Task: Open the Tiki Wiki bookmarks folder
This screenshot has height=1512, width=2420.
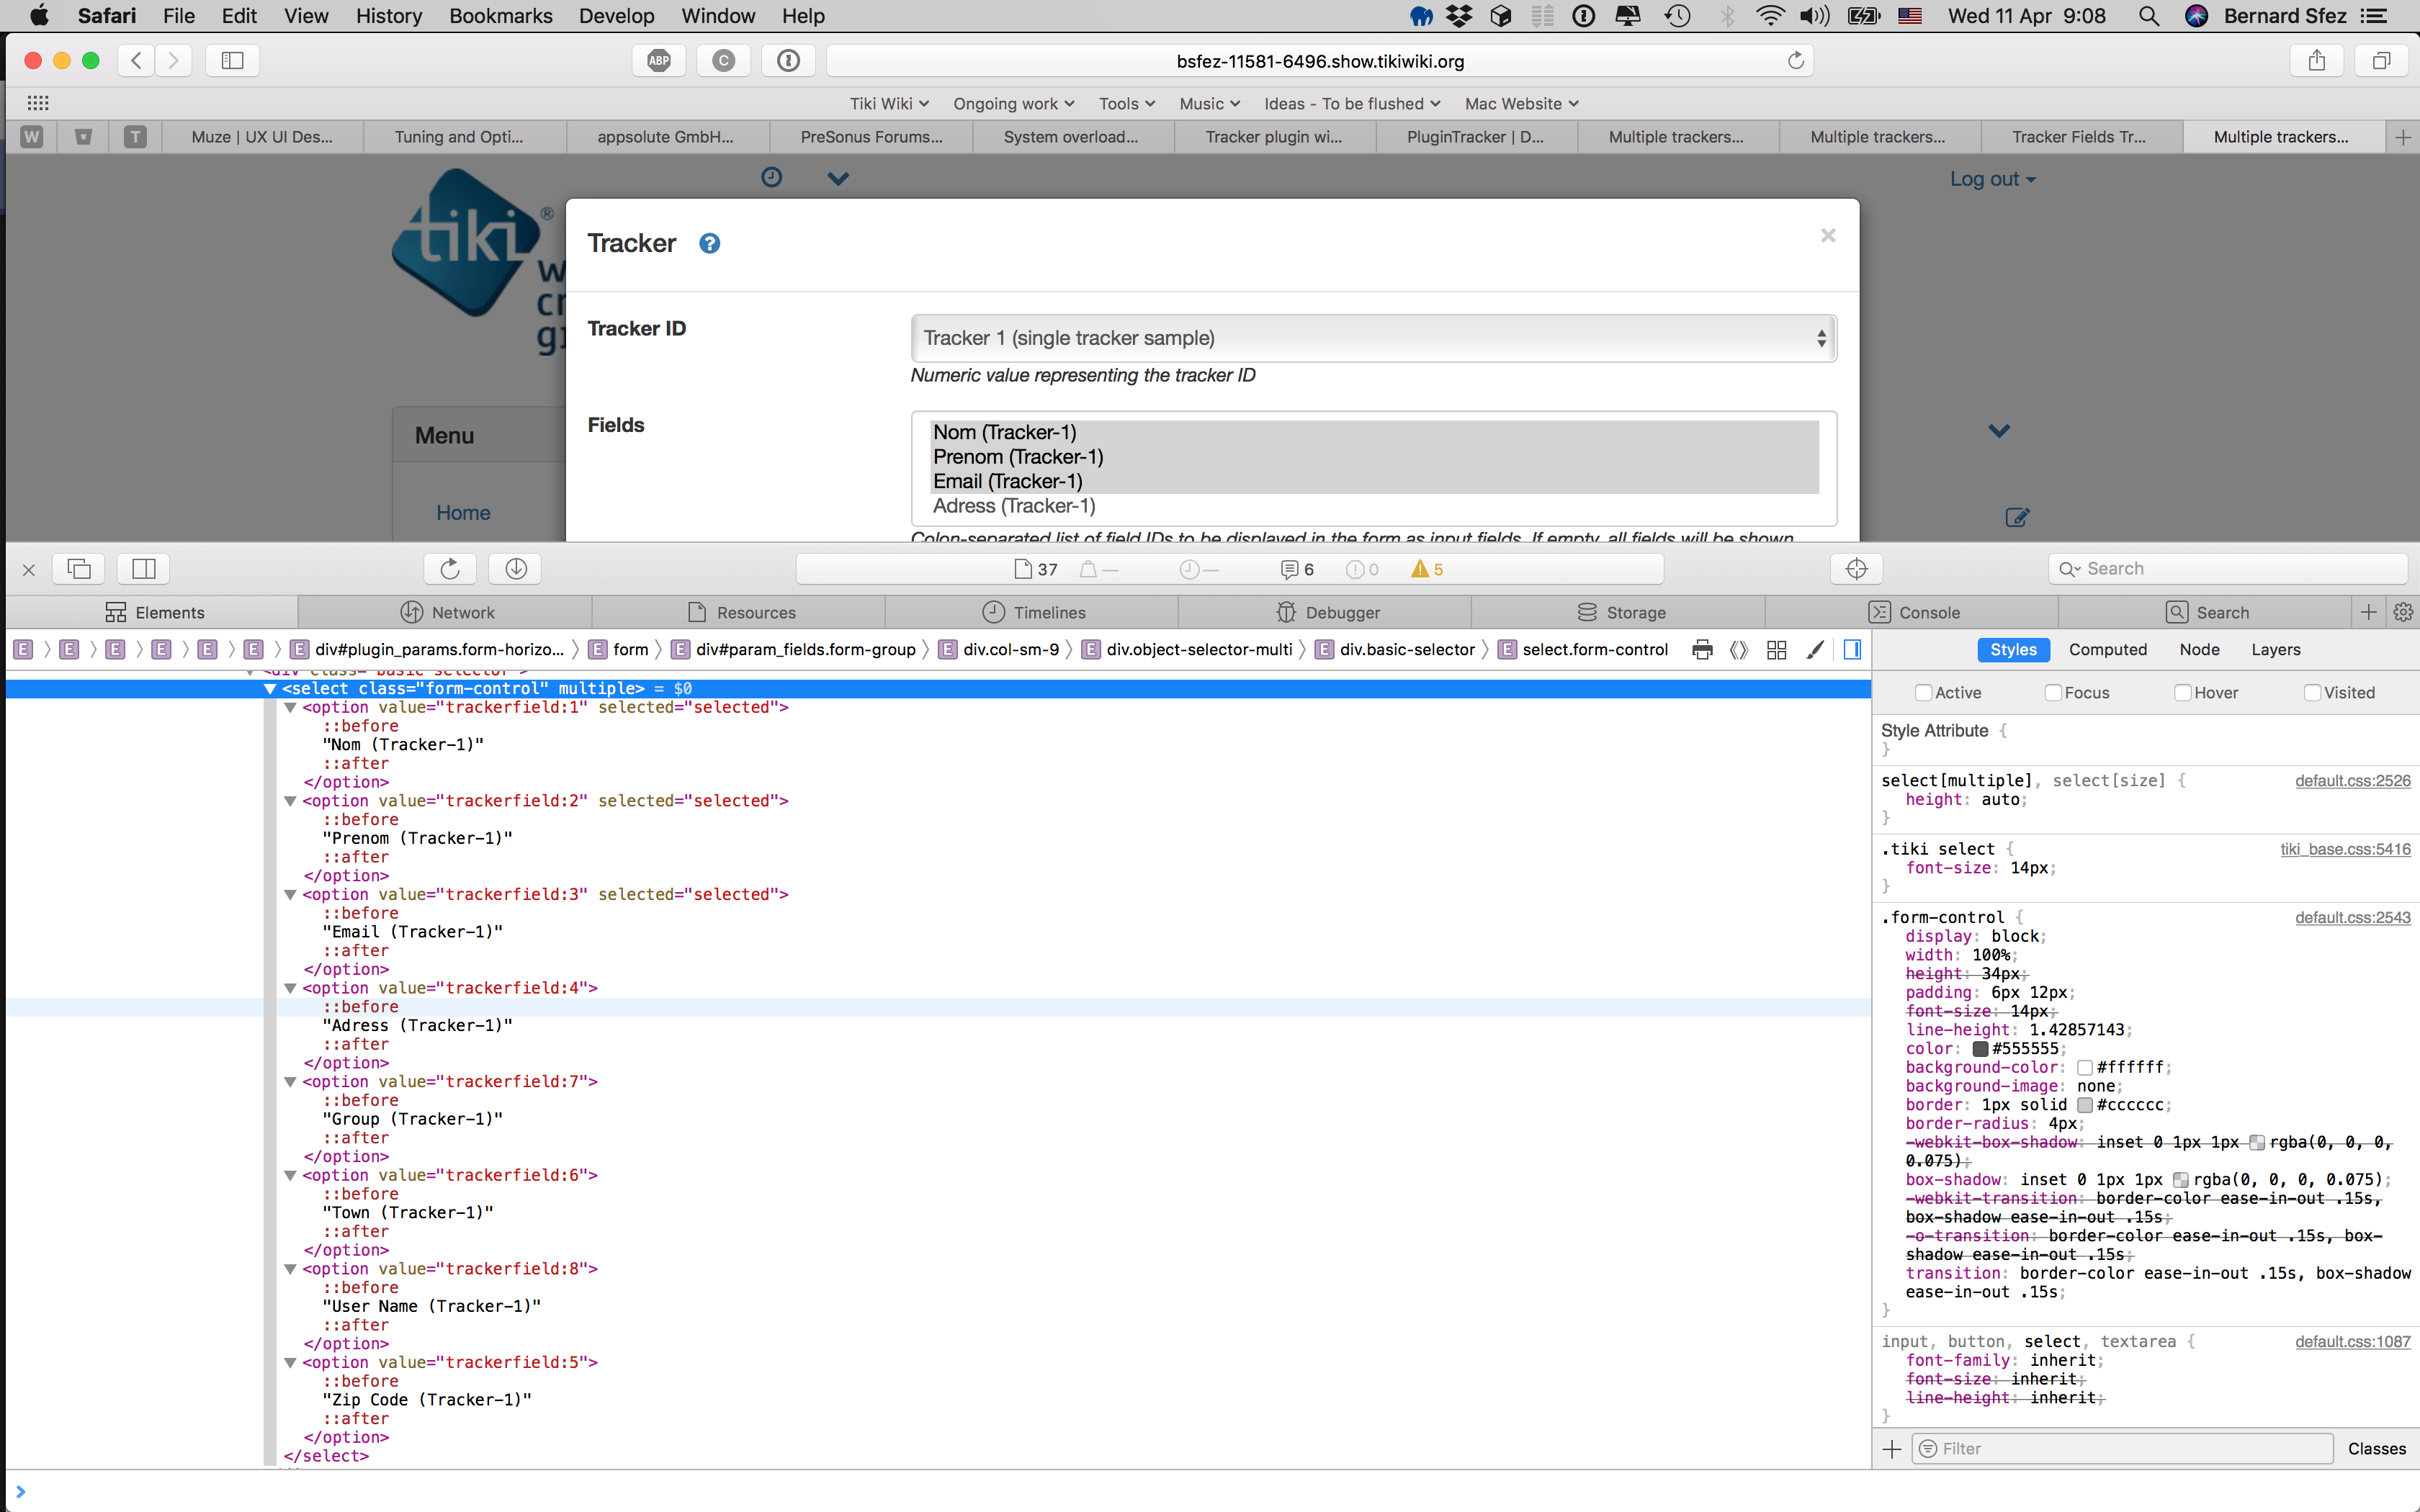Action: 889,104
